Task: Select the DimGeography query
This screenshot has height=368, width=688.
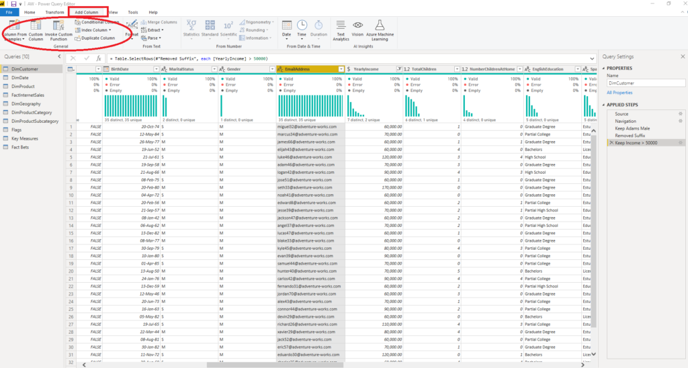Action: (x=32, y=104)
